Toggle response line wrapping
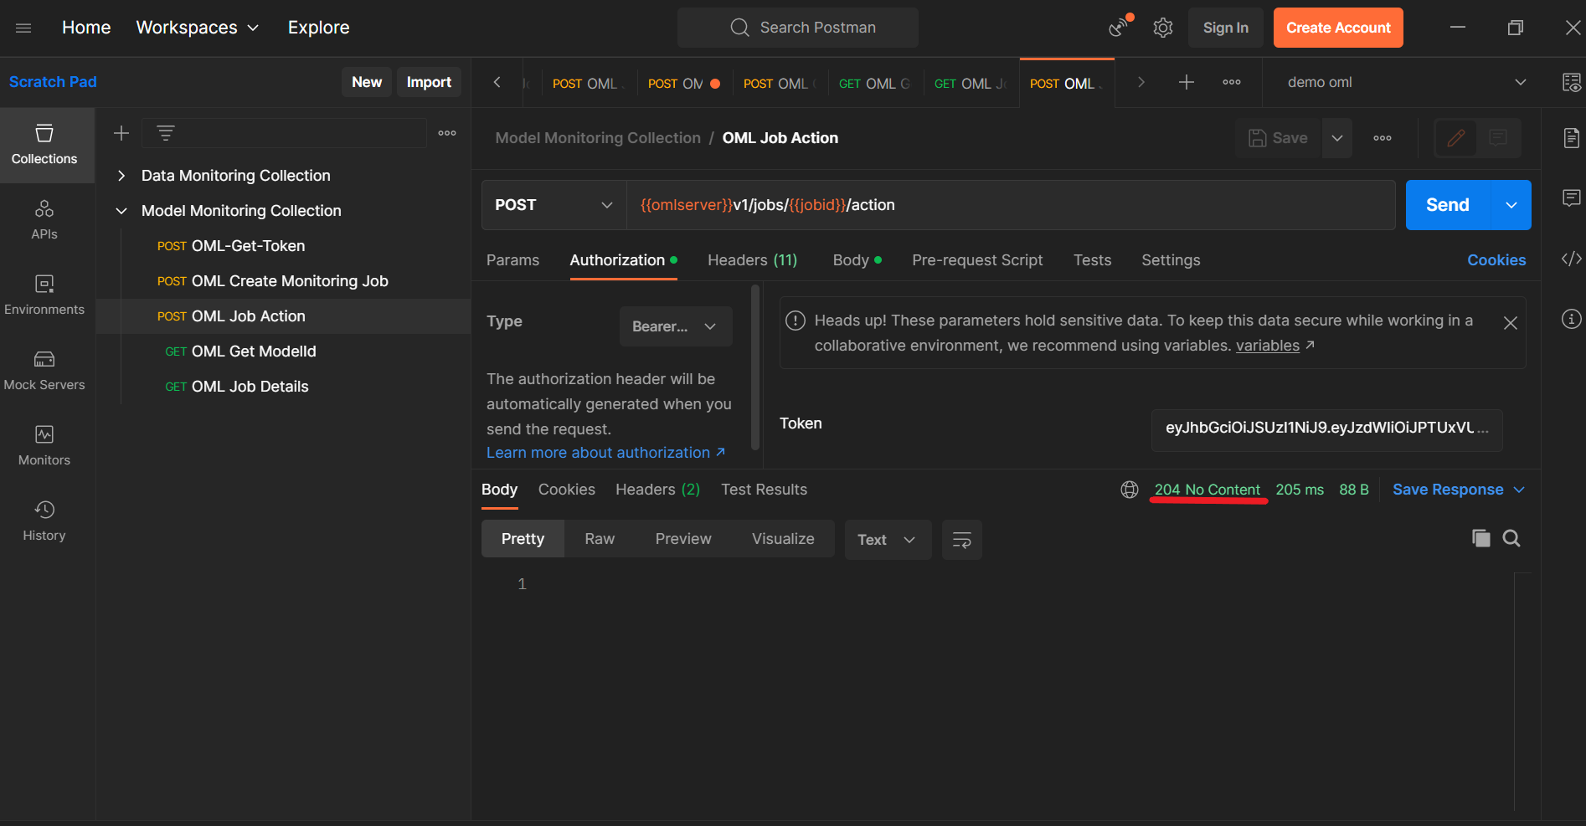This screenshot has width=1586, height=826. click(x=962, y=540)
